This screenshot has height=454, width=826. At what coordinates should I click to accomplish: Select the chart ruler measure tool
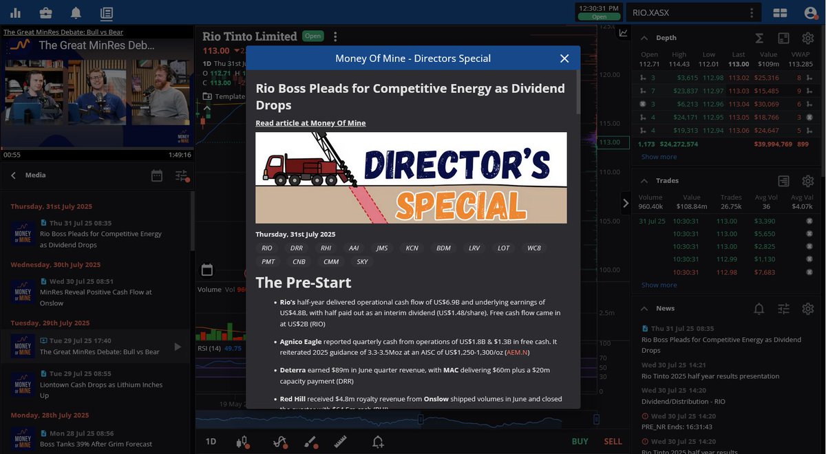[340, 442]
